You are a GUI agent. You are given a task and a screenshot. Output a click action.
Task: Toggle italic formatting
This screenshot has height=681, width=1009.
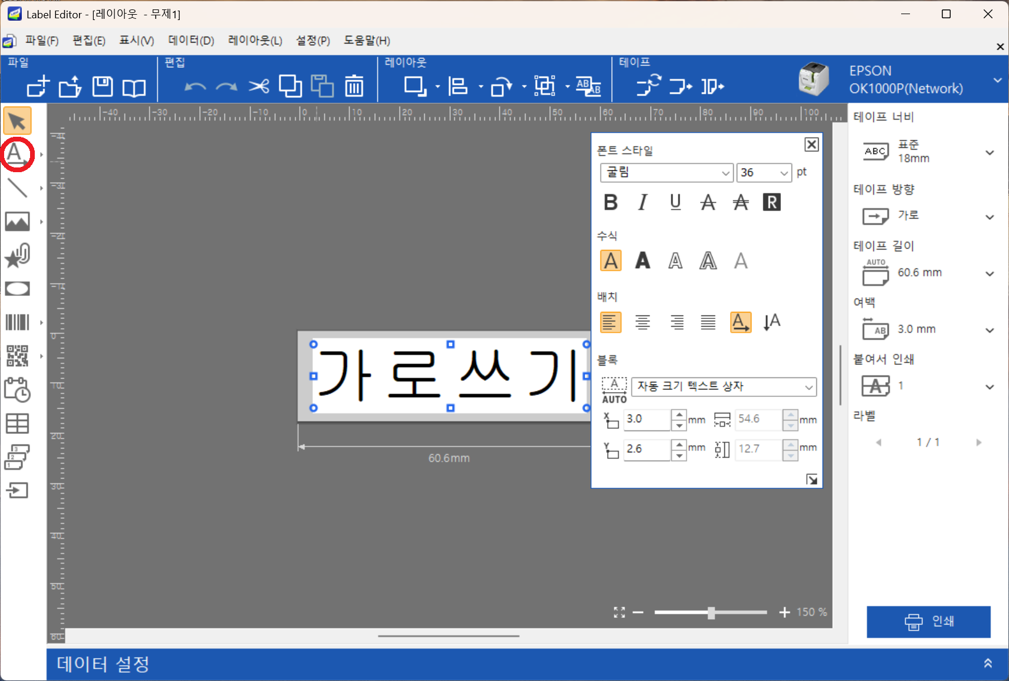(x=643, y=202)
